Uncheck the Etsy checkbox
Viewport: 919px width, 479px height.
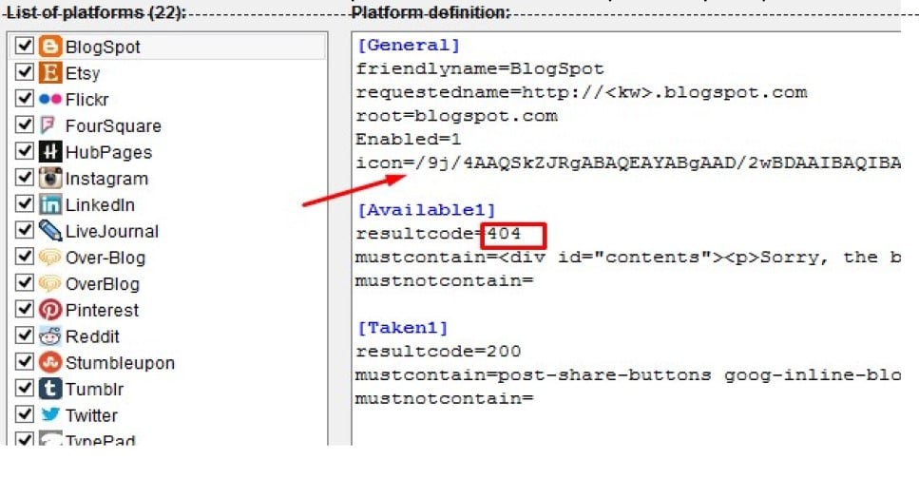point(24,71)
